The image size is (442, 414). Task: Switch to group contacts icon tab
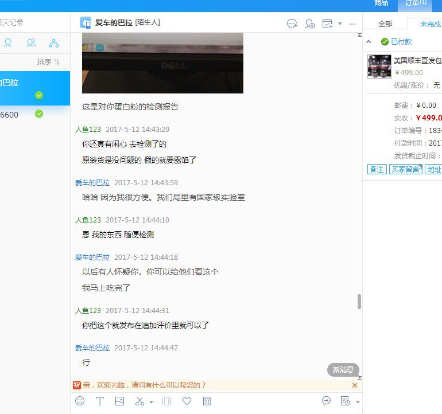[31, 43]
